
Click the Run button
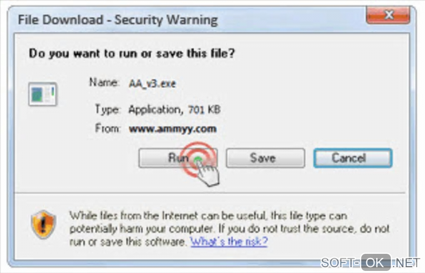(x=178, y=158)
